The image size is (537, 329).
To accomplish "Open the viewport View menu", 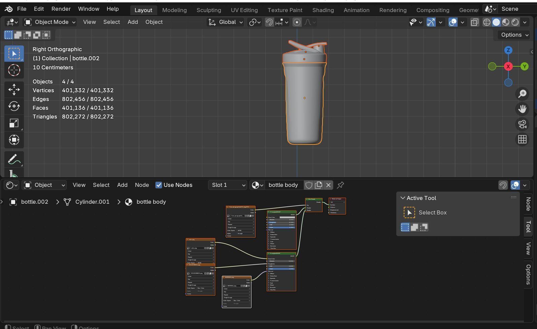I will pyautogui.click(x=89, y=22).
